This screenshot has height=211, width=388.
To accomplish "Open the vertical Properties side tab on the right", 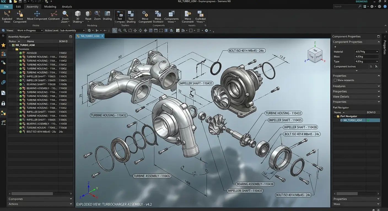I will 385,47.
